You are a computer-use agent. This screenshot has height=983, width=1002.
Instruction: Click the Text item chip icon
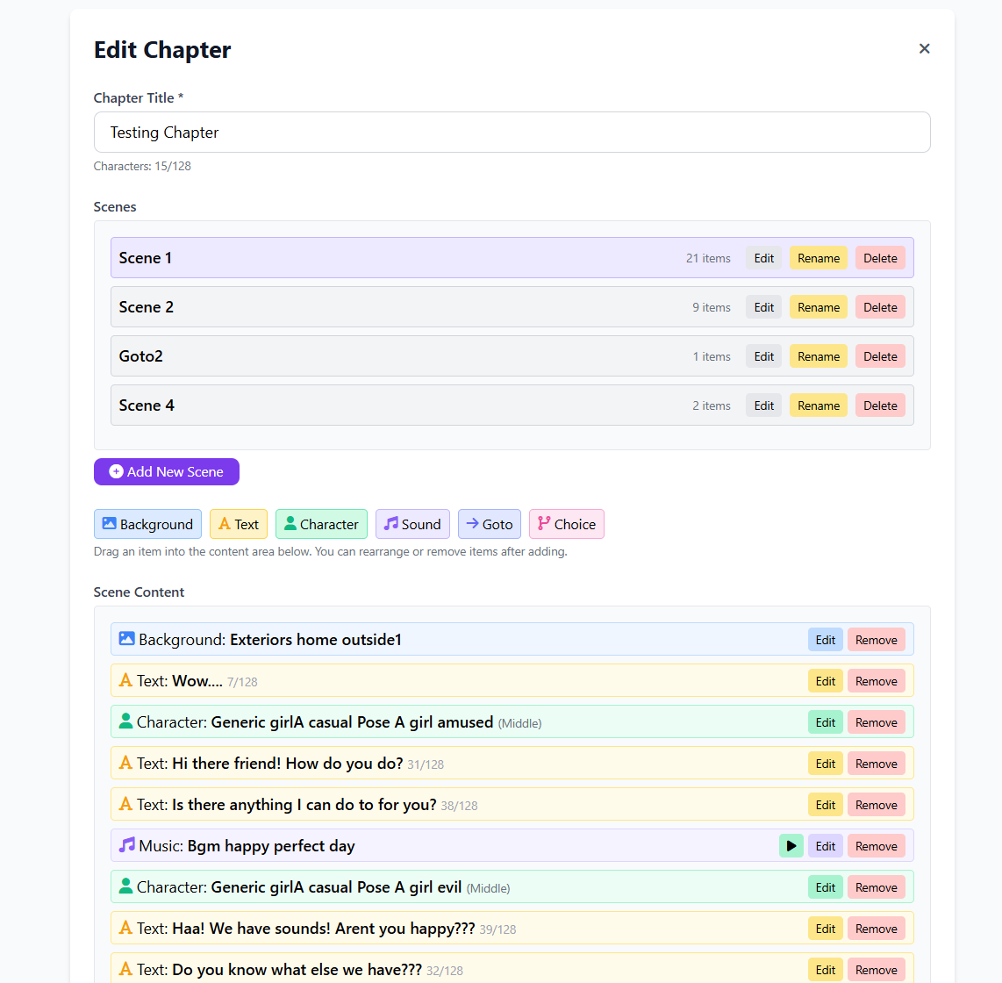(x=225, y=524)
